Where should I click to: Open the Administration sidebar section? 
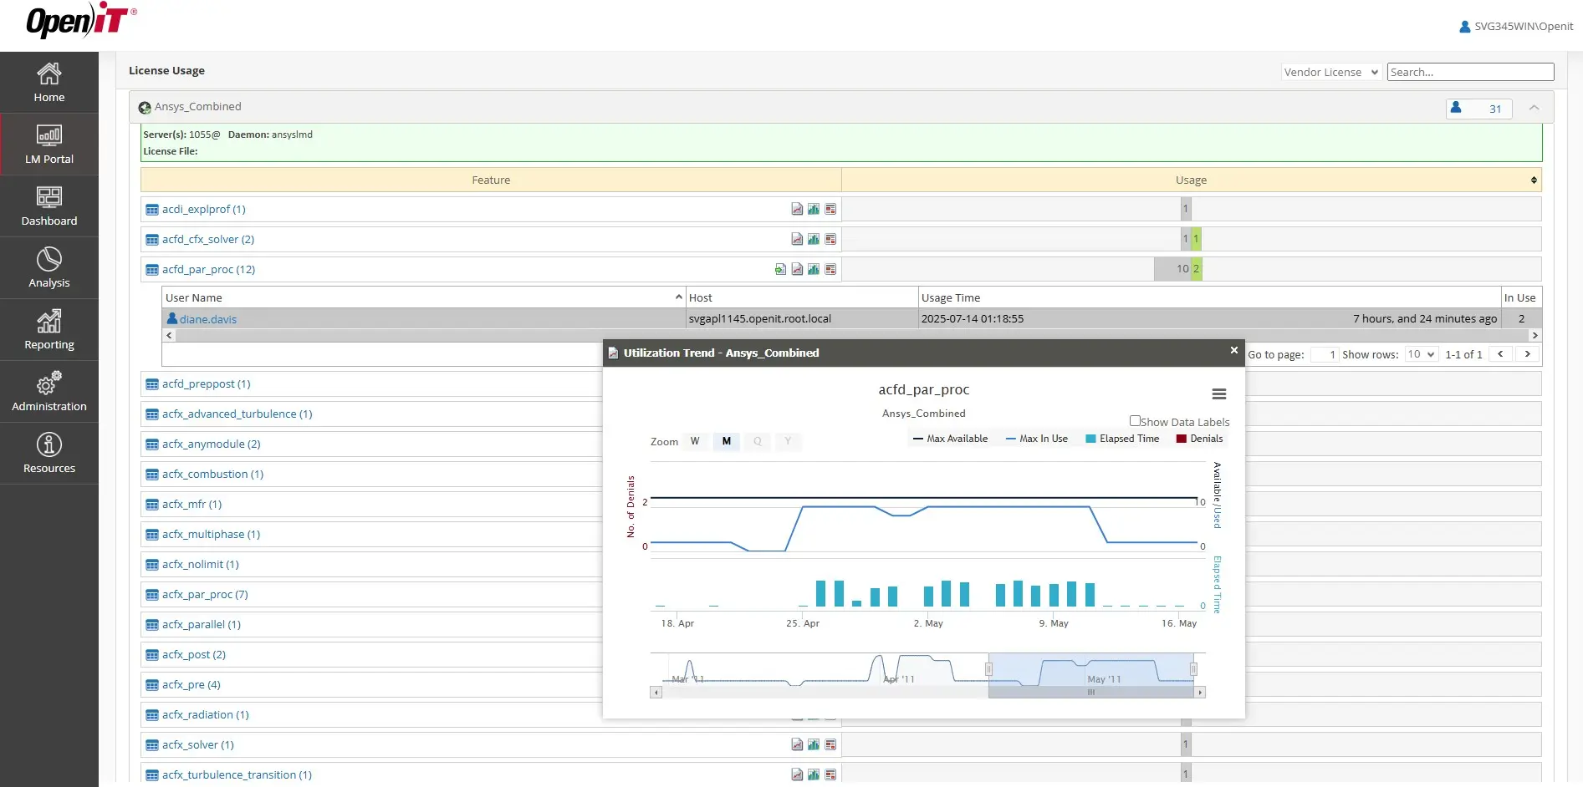[49, 392]
